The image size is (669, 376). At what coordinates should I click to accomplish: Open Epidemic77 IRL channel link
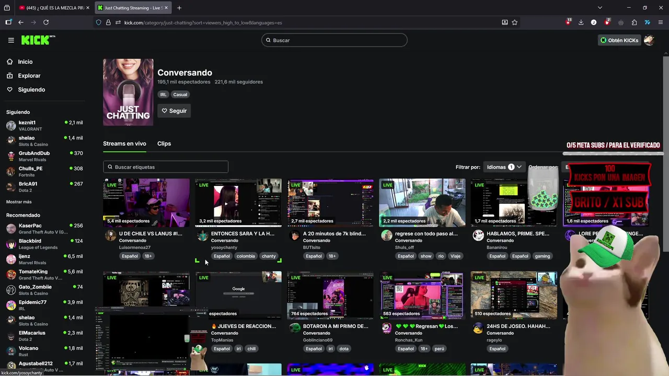[44, 305]
